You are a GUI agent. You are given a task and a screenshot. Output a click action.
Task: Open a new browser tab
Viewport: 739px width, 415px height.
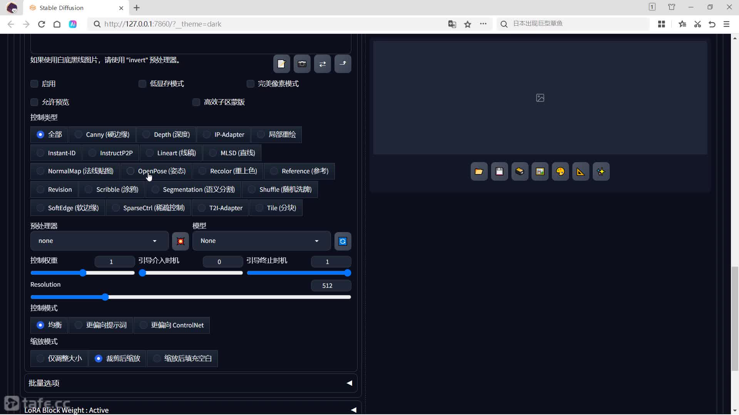[137, 8]
